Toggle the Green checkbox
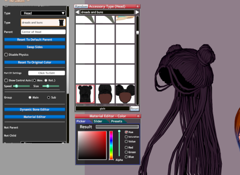The width and height of the screenshot is (240, 175). point(126,152)
